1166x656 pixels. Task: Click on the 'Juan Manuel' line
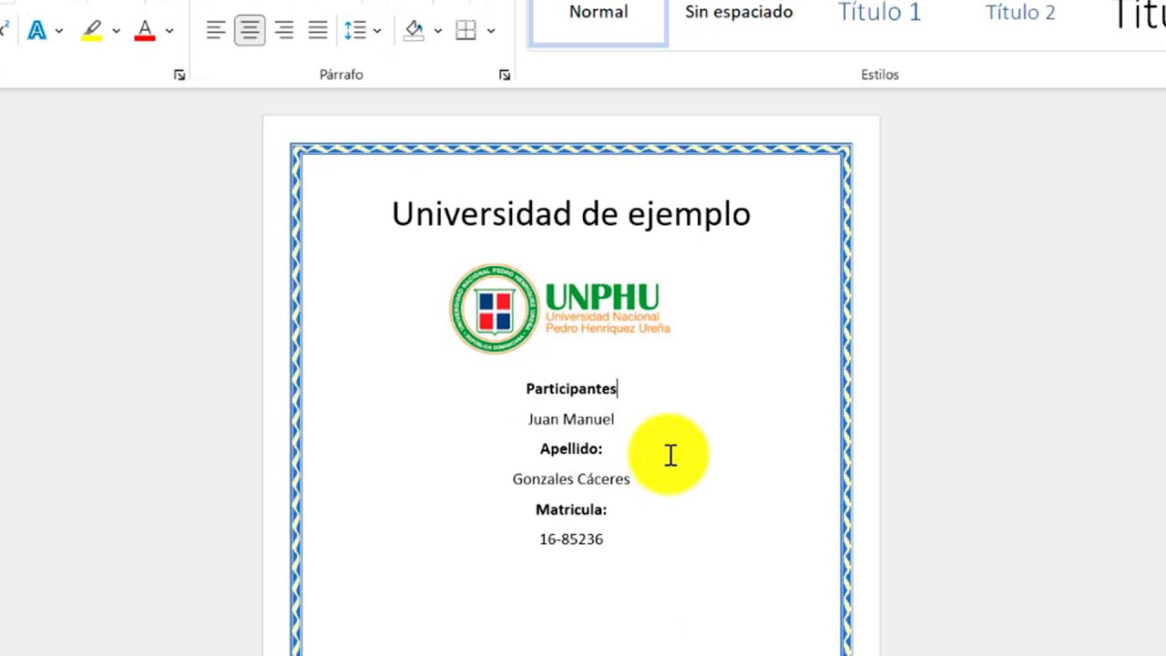(x=571, y=419)
